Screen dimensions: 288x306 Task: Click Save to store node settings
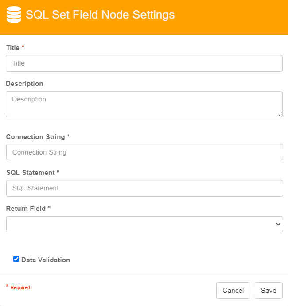click(x=269, y=291)
